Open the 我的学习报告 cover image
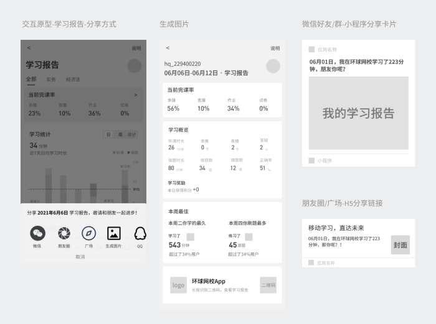This screenshot has height=324, width=436. 359,113
